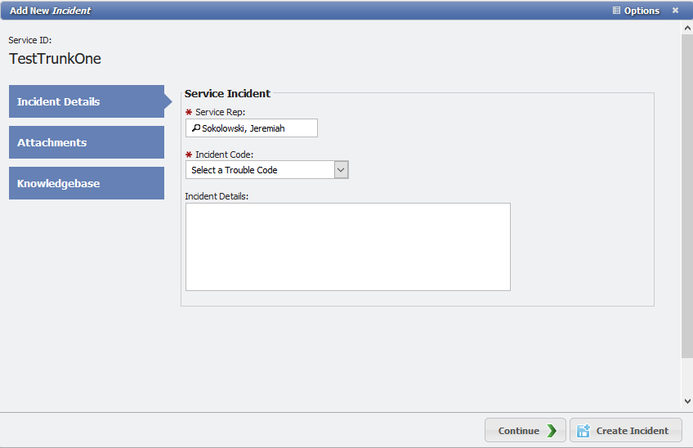Open the Attachments tab
This screenshot has height=448, width=693.
coord(87,142)
